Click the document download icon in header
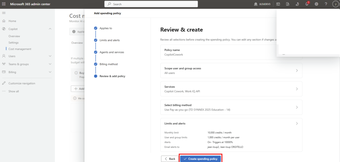Screen dimensions: 340x162 point(288,4)
